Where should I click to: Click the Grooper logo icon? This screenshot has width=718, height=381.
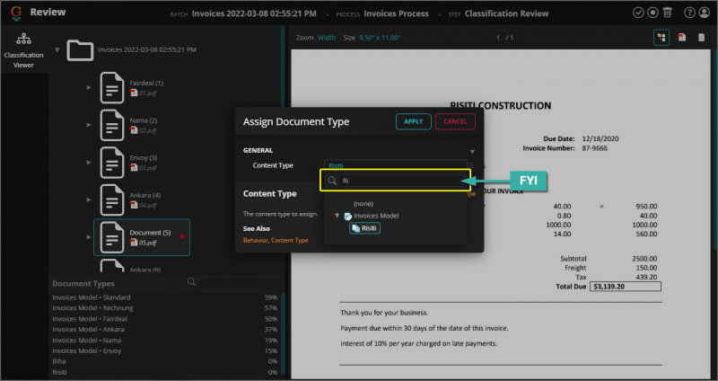point(16,13)
